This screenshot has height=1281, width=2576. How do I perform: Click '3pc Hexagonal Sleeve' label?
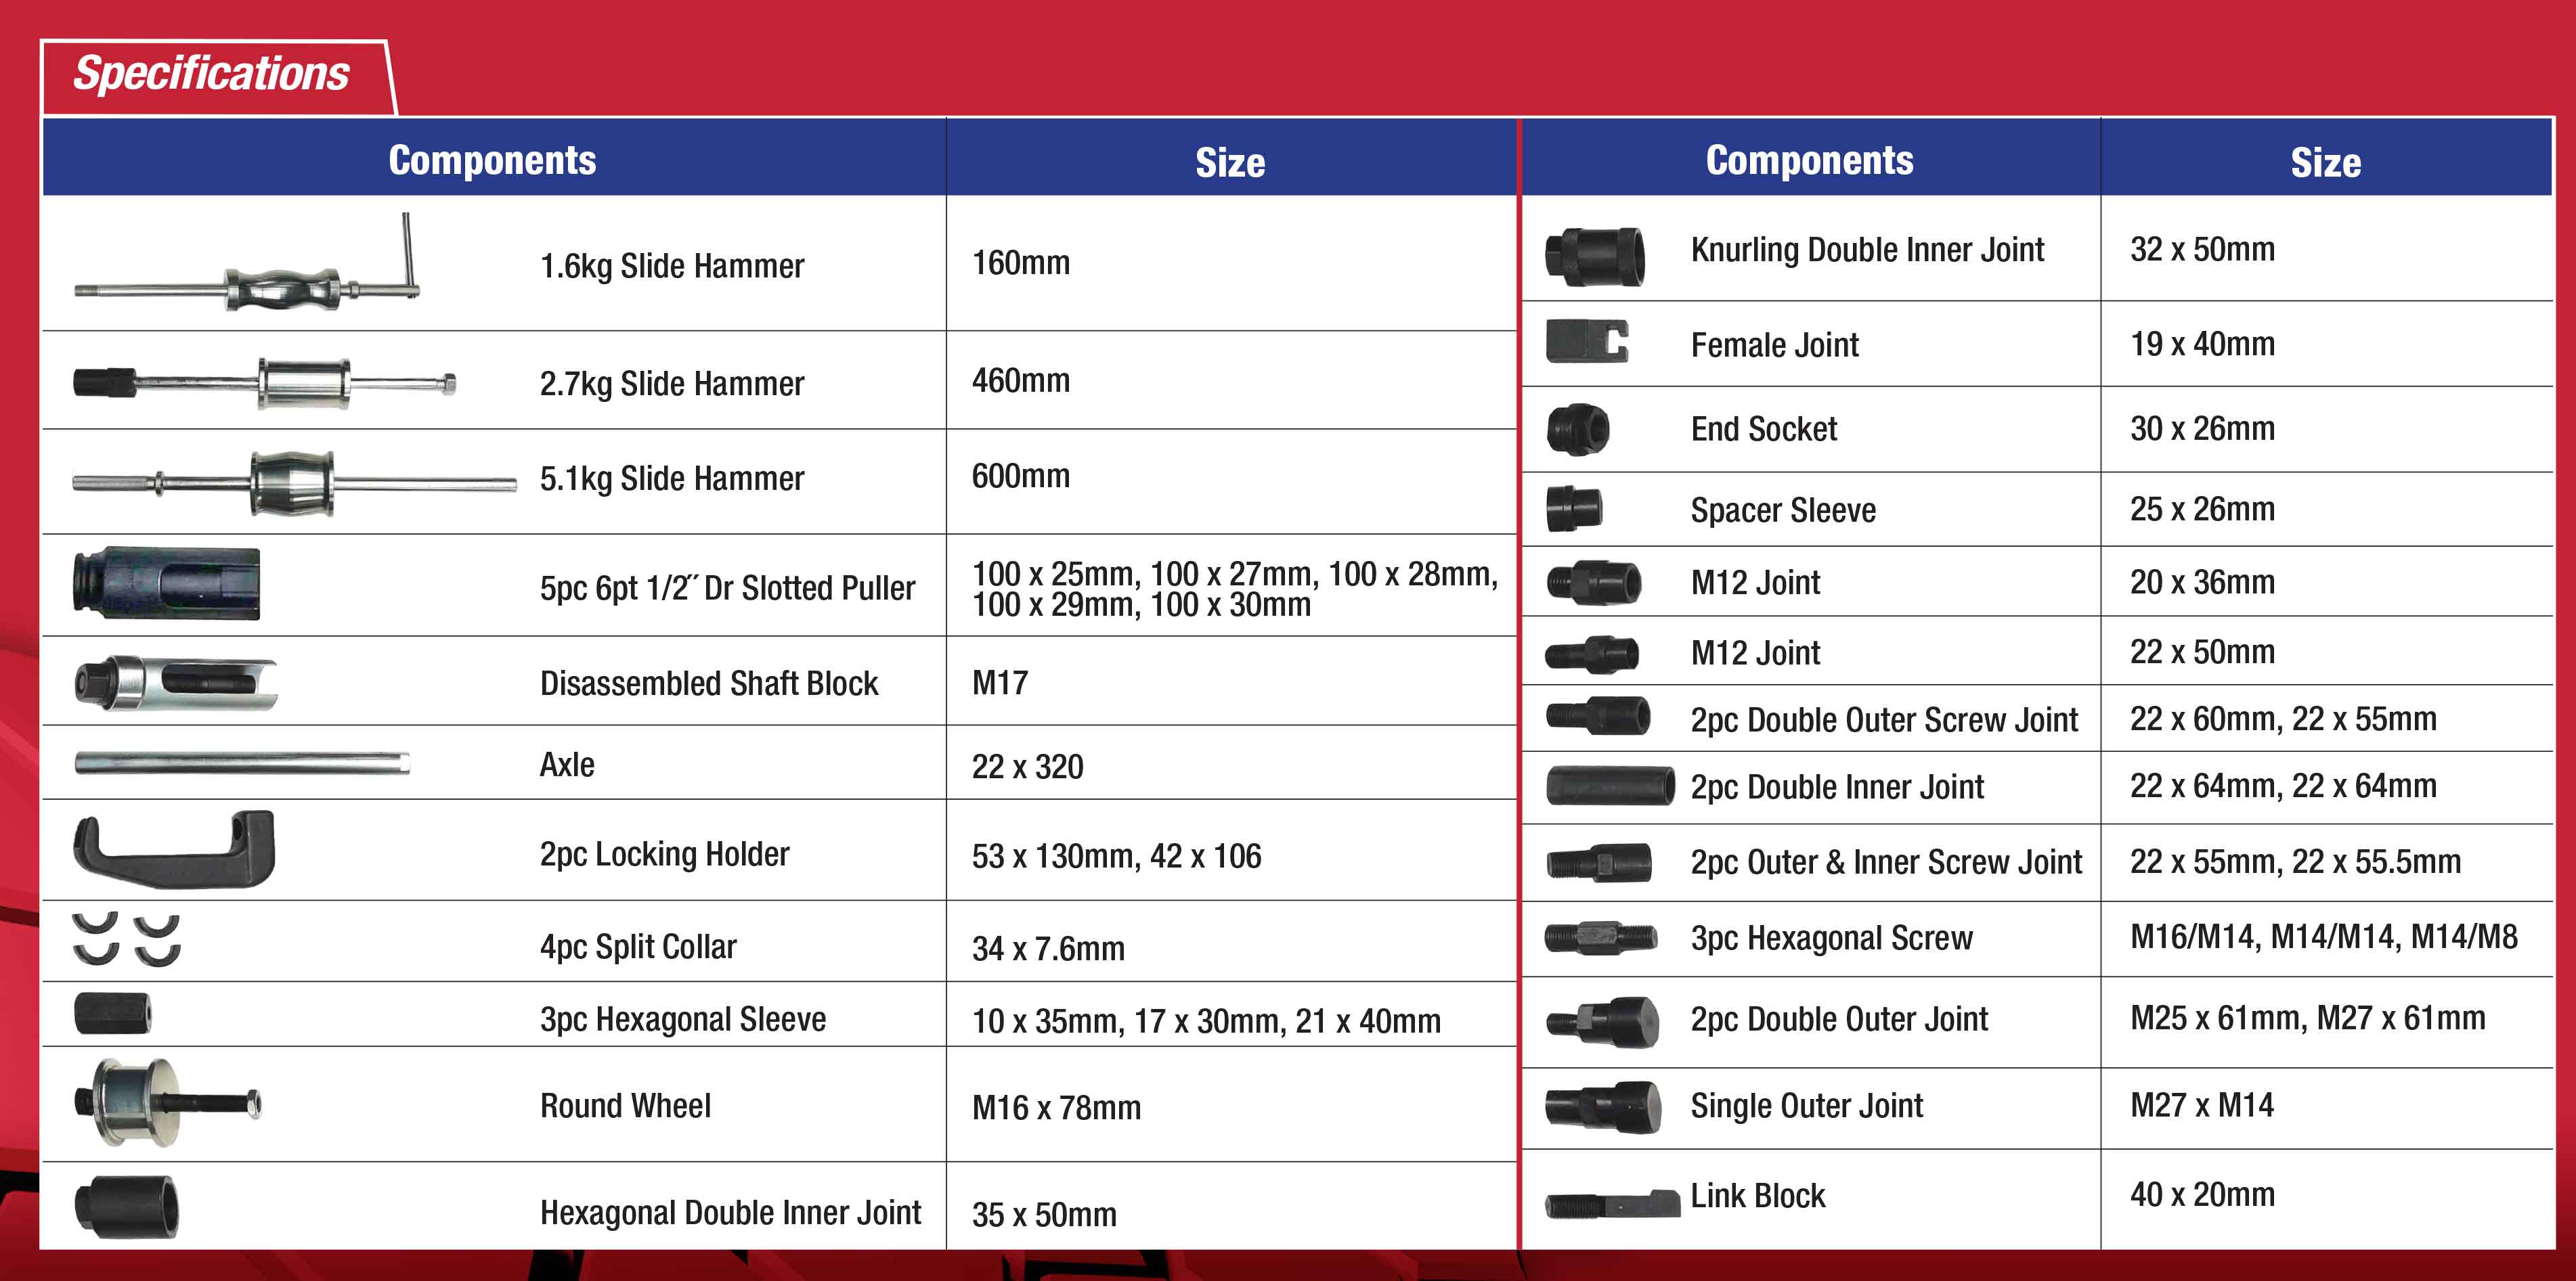(x=683, y=1019)
